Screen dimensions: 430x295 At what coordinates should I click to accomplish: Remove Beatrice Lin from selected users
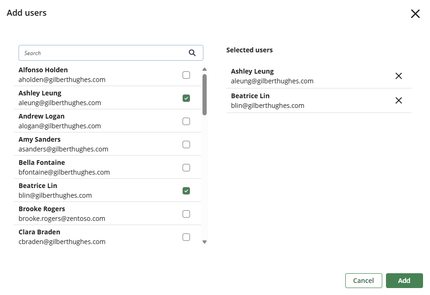tap(398, 100)
